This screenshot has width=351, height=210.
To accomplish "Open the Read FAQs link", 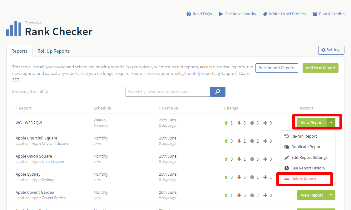I will (x=202, y=14).
